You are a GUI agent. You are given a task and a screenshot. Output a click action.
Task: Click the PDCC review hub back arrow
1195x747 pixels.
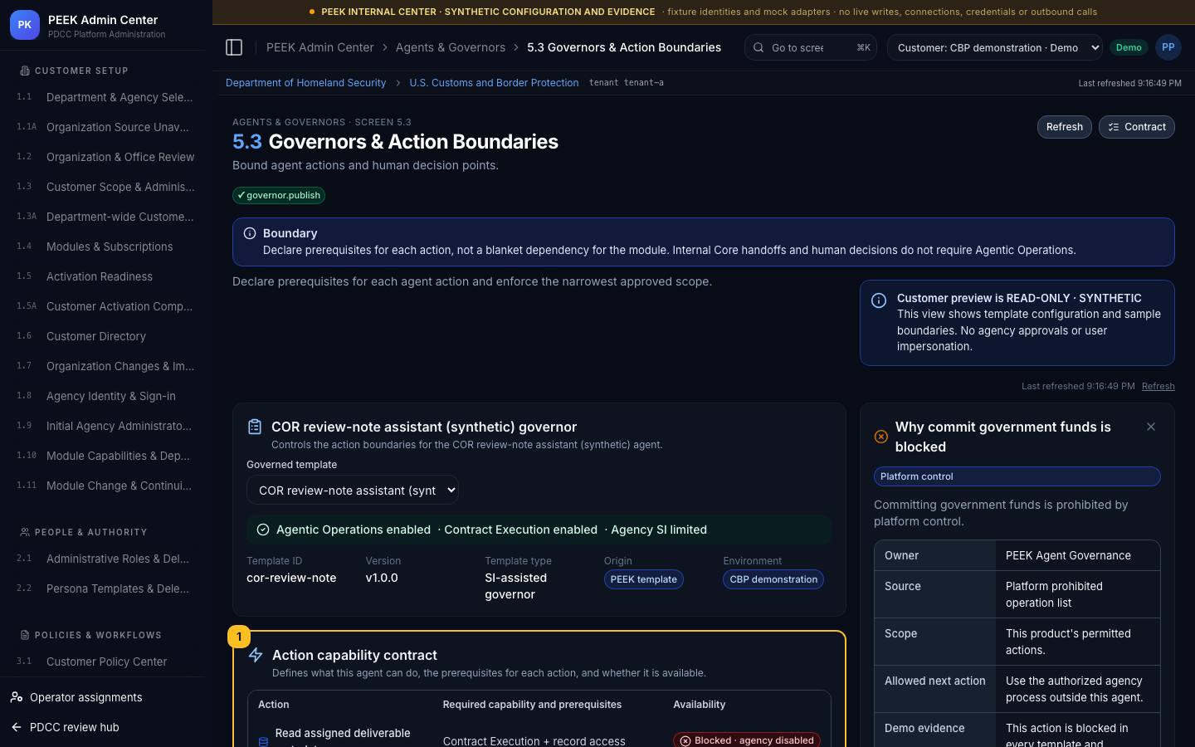(x=17, y=727)
